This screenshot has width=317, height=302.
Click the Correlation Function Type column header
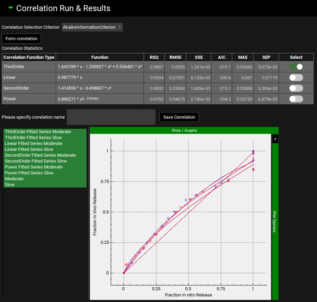(29, 57)
